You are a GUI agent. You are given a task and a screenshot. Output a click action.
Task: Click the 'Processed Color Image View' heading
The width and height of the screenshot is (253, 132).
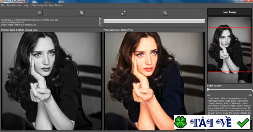(118, 30)
